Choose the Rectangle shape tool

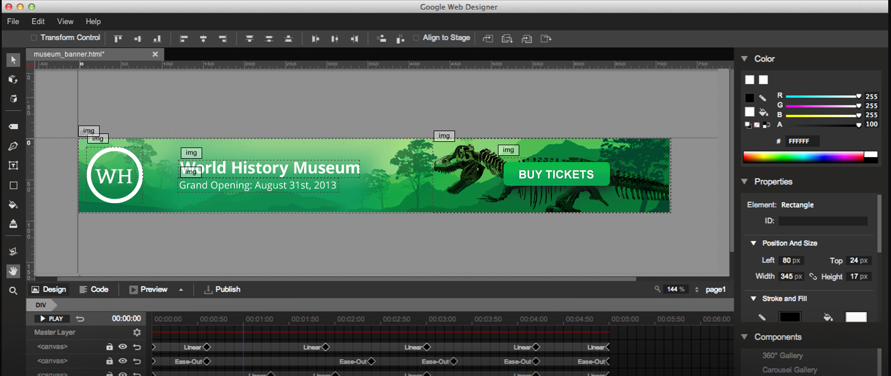(13, 185)
